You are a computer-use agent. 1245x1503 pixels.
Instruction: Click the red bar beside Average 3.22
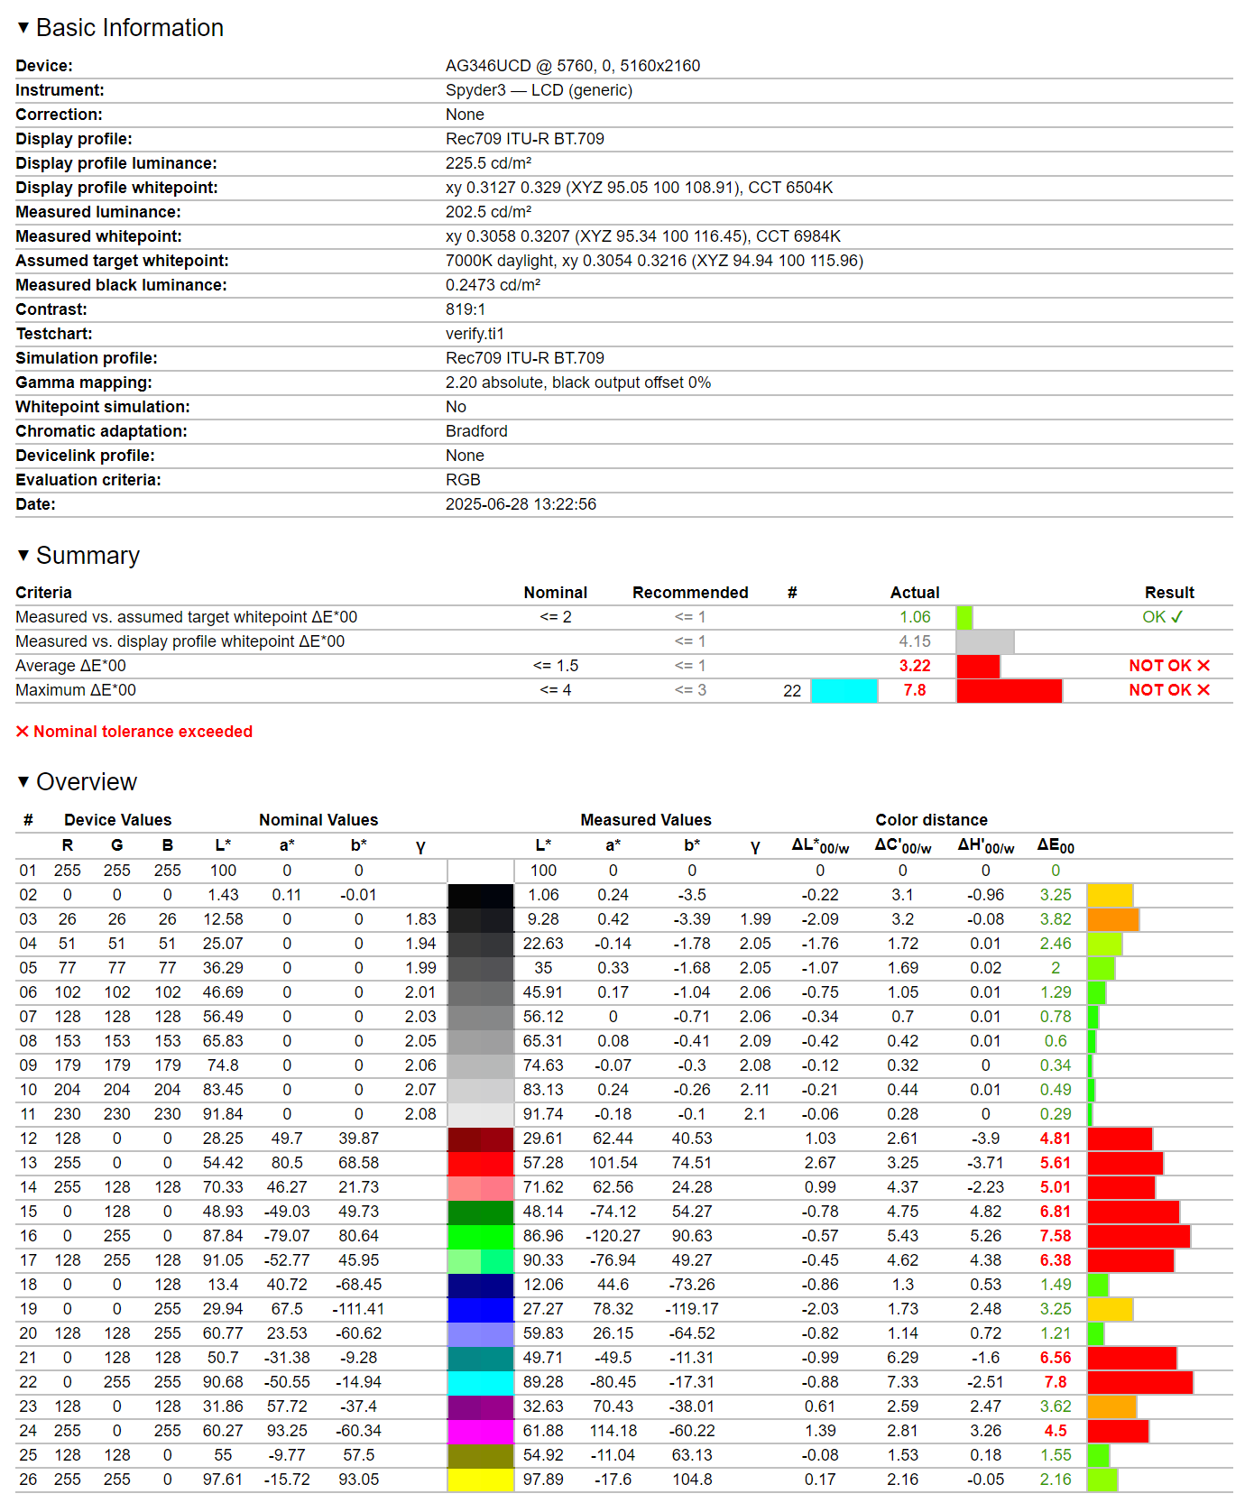pyautogui.click(x=978, y=666)
